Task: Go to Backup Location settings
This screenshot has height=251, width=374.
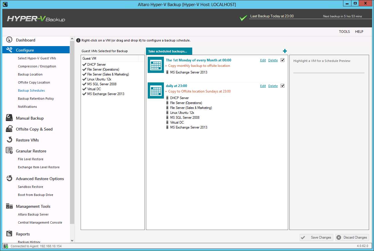Action: [30, 74]
